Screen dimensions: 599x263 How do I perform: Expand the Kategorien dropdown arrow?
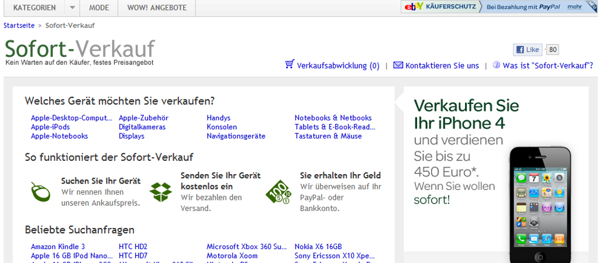point(72,8)
